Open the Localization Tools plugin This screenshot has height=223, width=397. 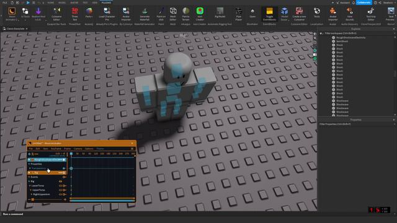coord(317,12)
